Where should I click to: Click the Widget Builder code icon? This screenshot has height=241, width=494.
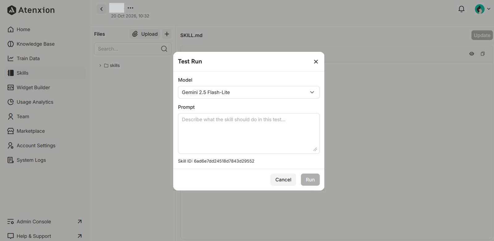point(10,87)
